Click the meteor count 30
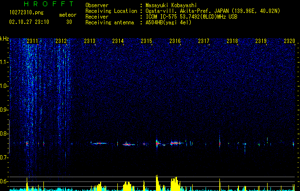Image resolution: width=300 pixels, height=191 pixels. (x=69, y=22)
